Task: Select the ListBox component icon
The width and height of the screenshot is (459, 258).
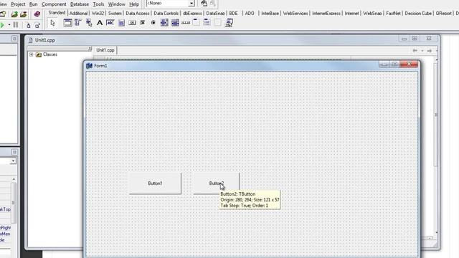Action: tap(164, 23)
